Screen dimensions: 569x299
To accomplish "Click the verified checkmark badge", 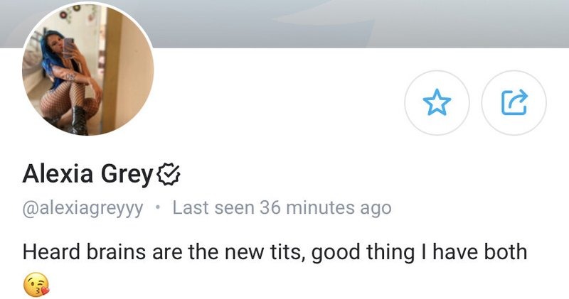I will [169, 174].
